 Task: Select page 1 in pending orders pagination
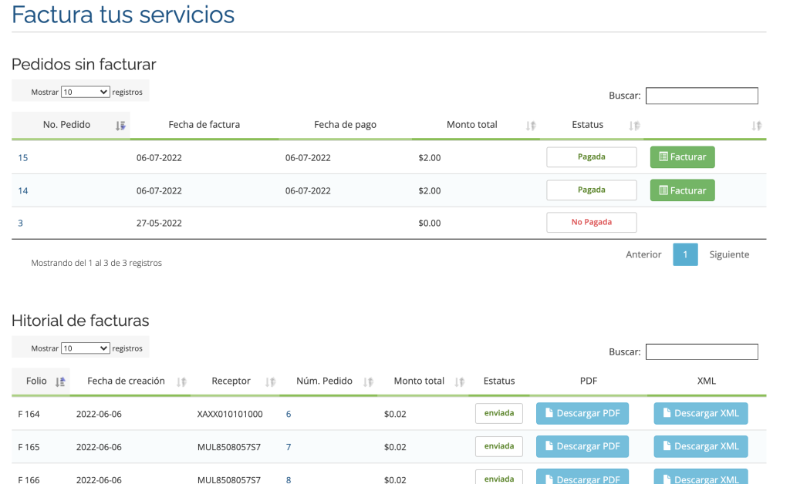[x=685, y=254]
